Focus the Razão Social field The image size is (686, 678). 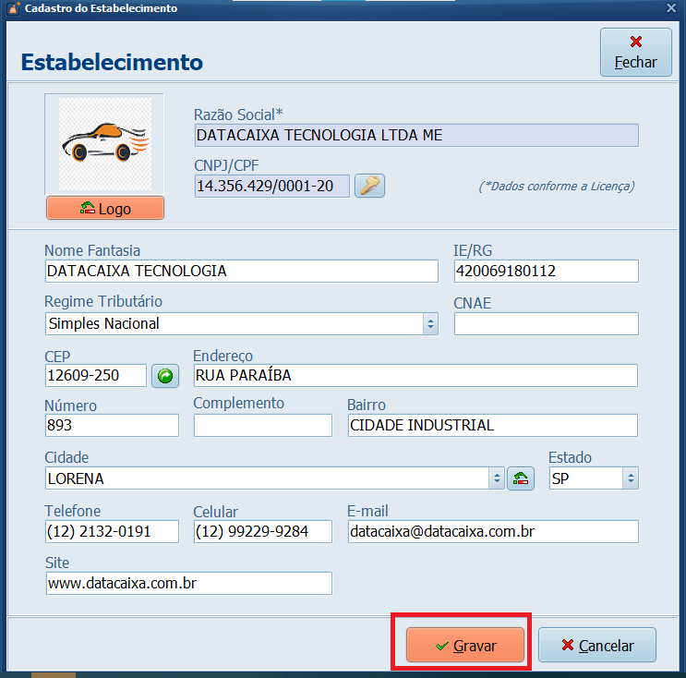point(416,135)
